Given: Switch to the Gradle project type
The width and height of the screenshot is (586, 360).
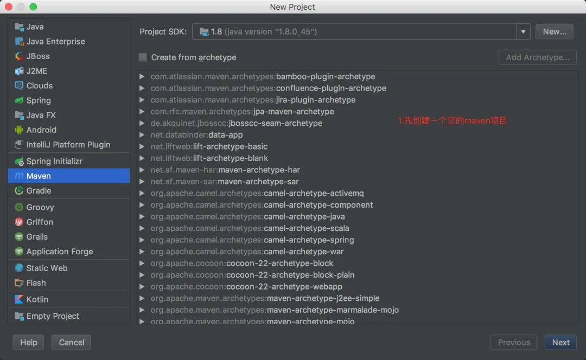Looking at the screenshot, I should 39,190.
